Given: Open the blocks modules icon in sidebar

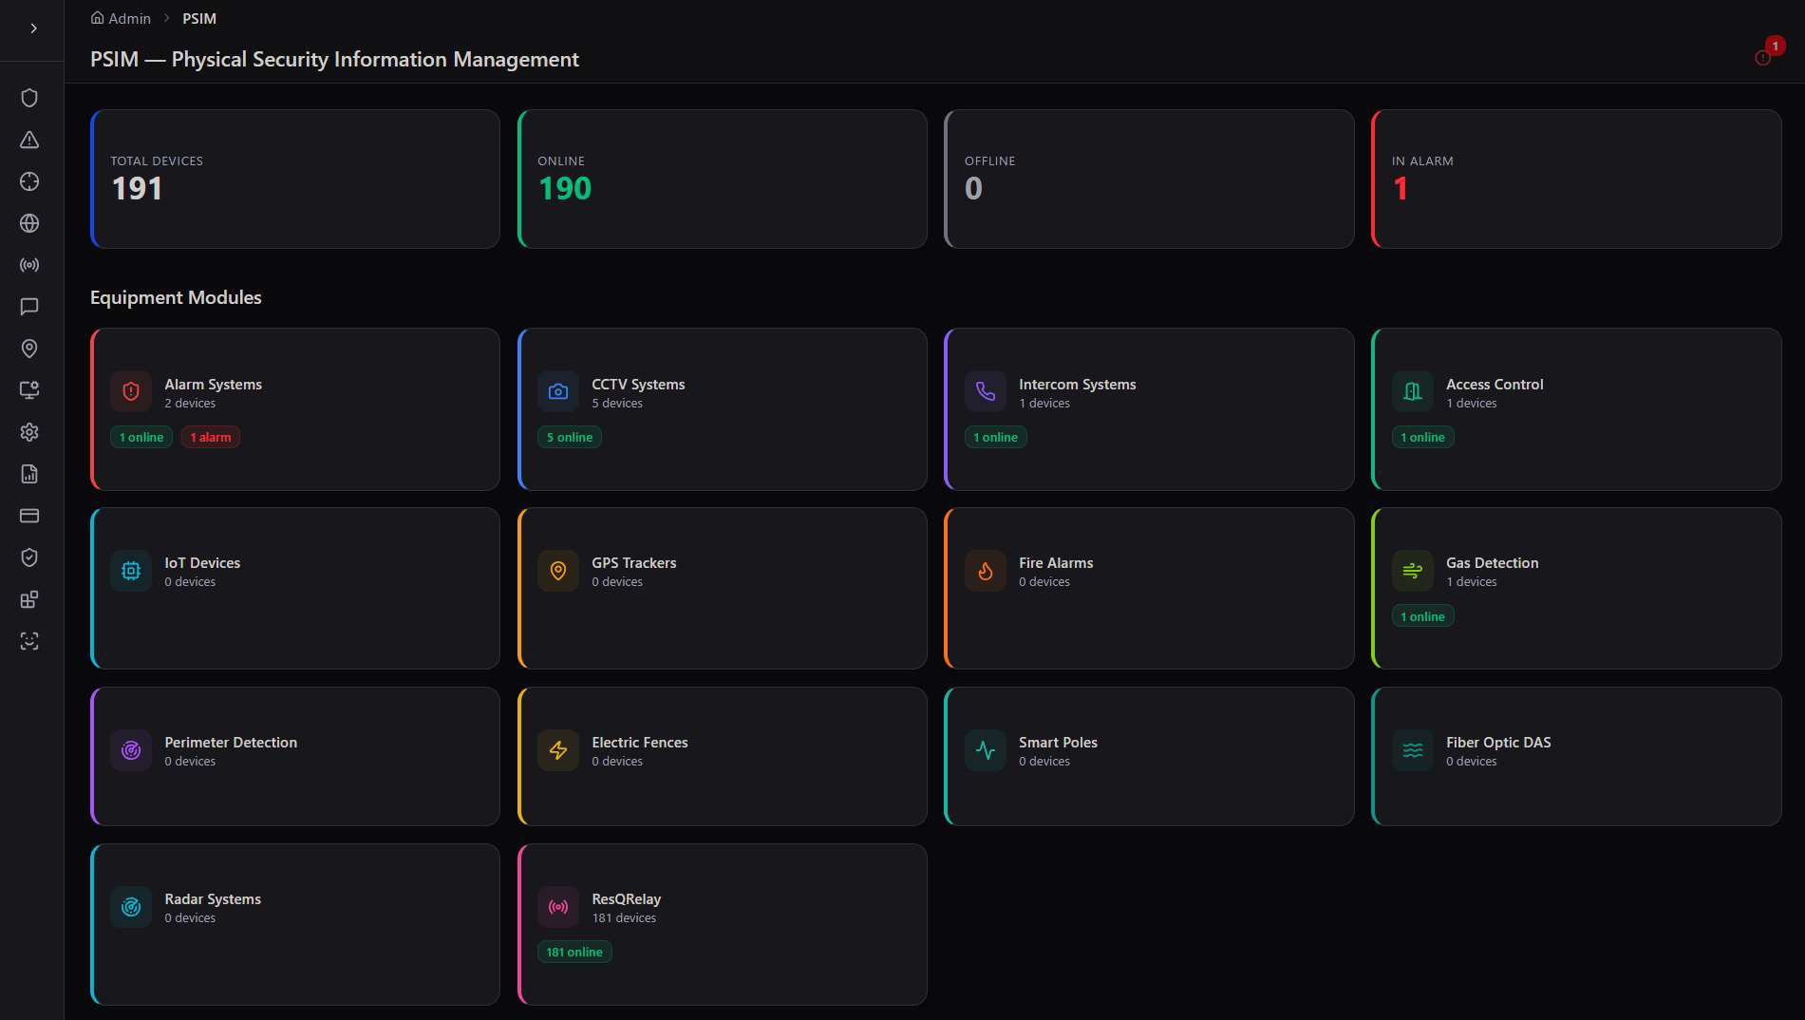Looking at the screenshot, I should [x=29, y=599].
